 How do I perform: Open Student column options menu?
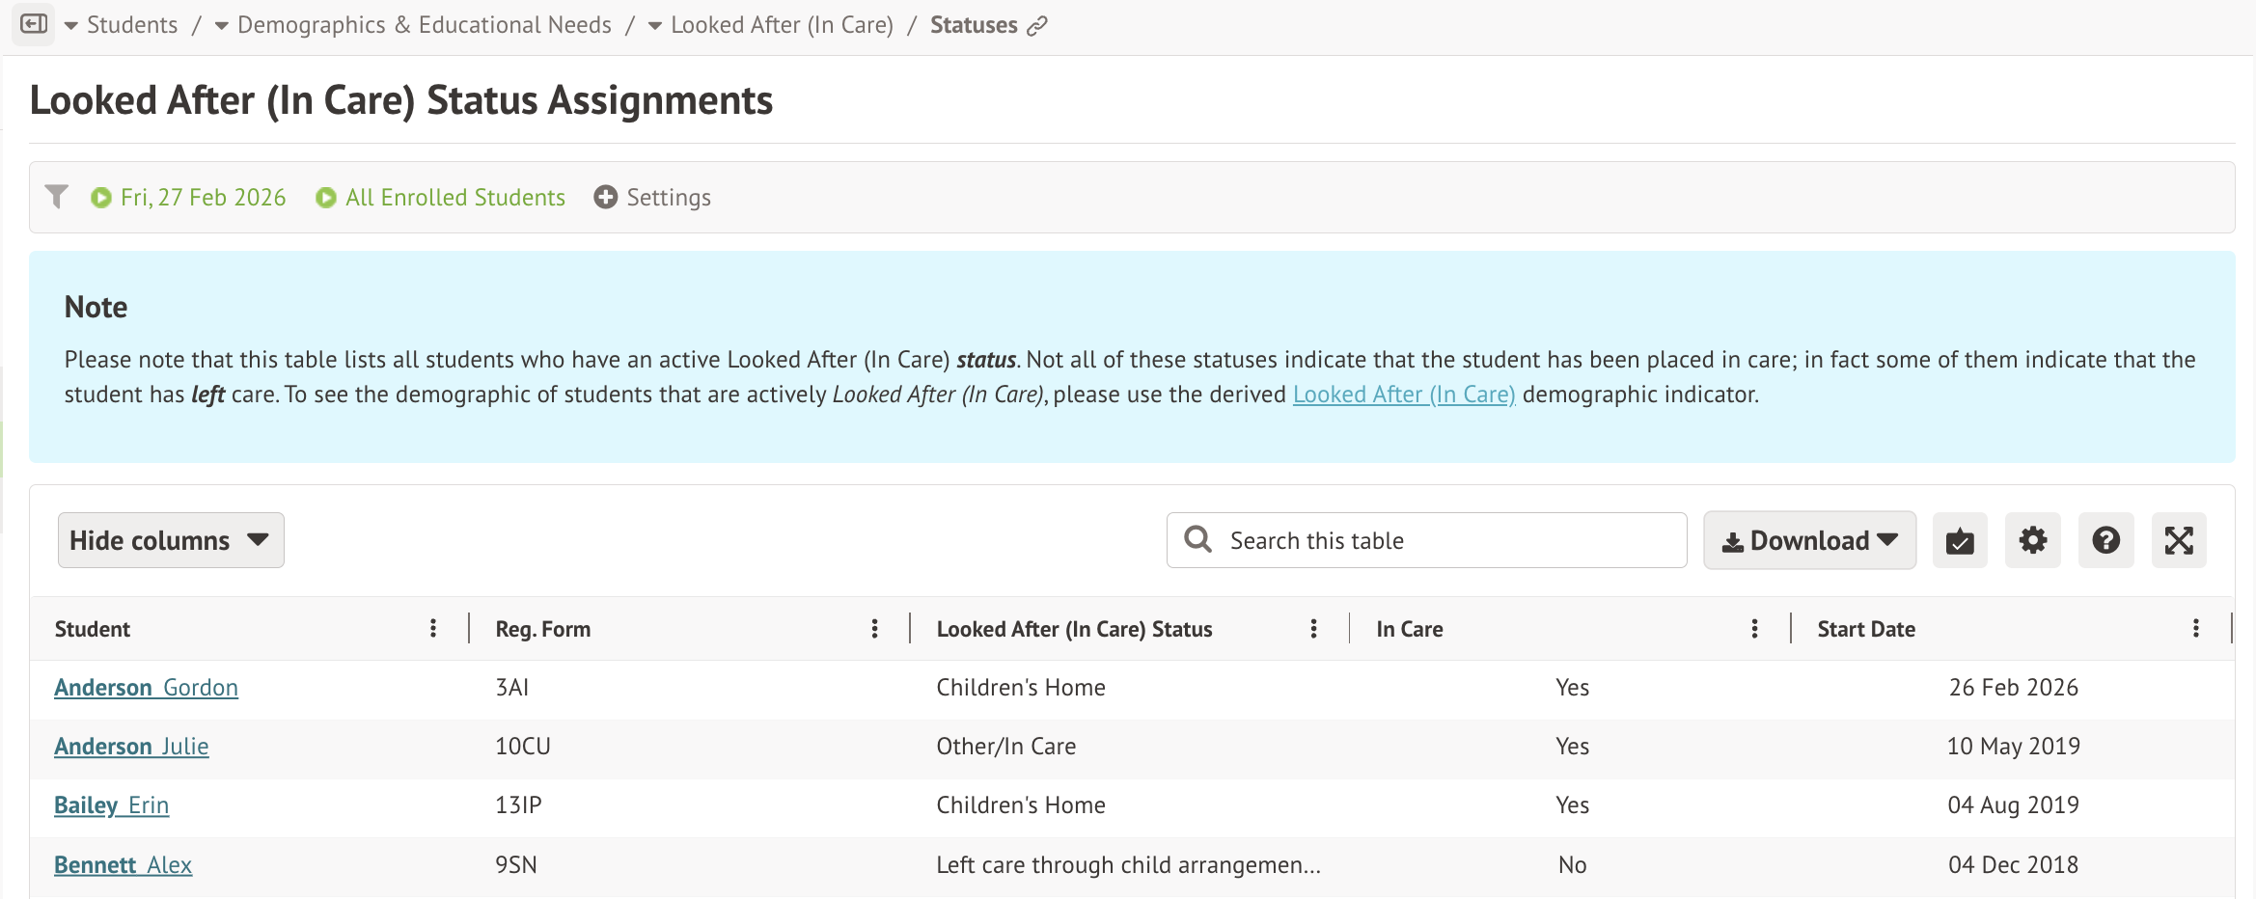point(433,629)
